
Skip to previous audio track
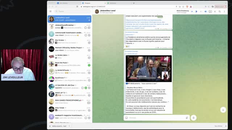coord(192,12)
